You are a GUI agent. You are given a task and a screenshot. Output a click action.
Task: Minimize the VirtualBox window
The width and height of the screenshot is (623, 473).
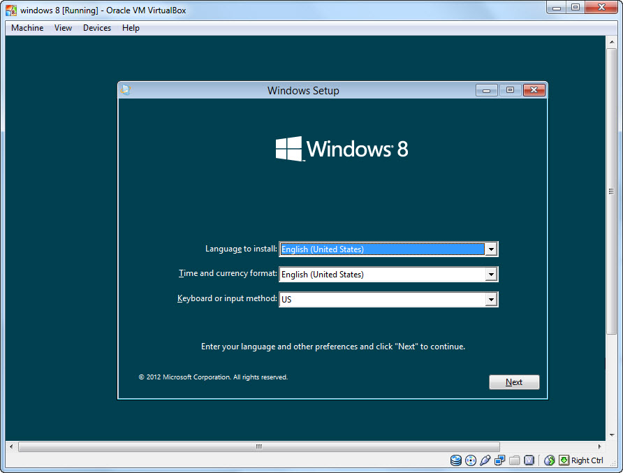pos(556,8)
